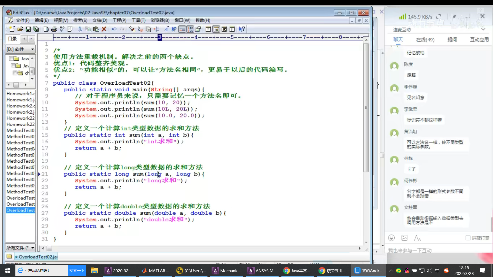Open Homework1.c in the file list

[21, 94]
